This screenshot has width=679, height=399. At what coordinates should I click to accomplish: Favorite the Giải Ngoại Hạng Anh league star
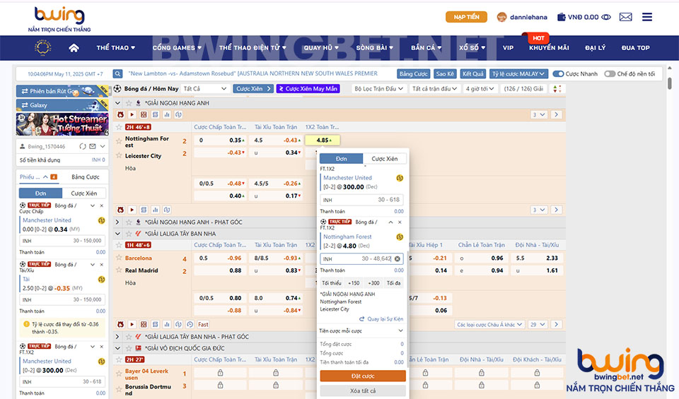point(129,103)
